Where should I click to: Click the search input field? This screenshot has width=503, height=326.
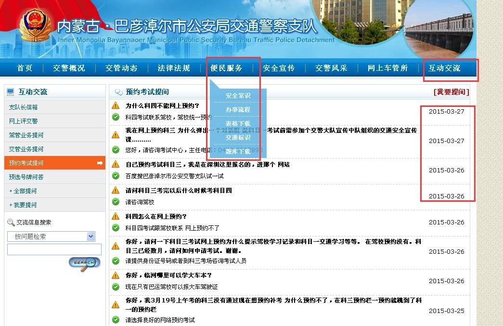coord(53,249)
